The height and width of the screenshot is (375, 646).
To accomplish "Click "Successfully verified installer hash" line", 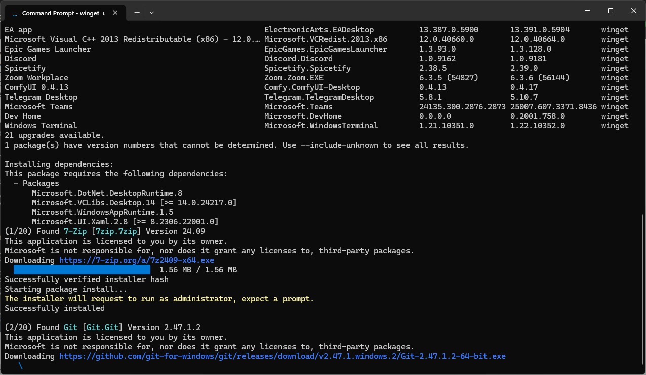I will pyautogui.click(x=87, y=279).
